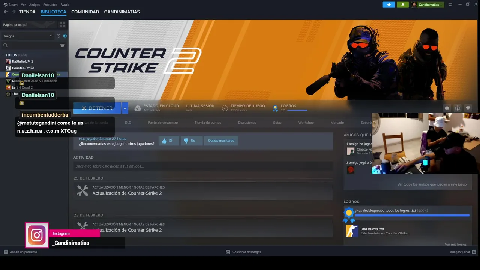Image resolution: width=480 pixels, height=270 pixels.
Task: Click the Una nueva era achievement icon
Action: 352,231
